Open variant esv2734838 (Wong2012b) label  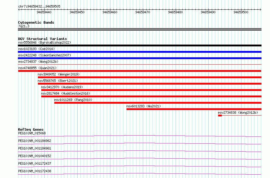click(238, 113)
